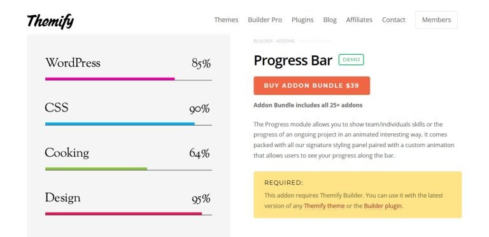Open the Themes menu item
Image resolution: width=489 pixels, height=237 pixels.
(226, 20)
